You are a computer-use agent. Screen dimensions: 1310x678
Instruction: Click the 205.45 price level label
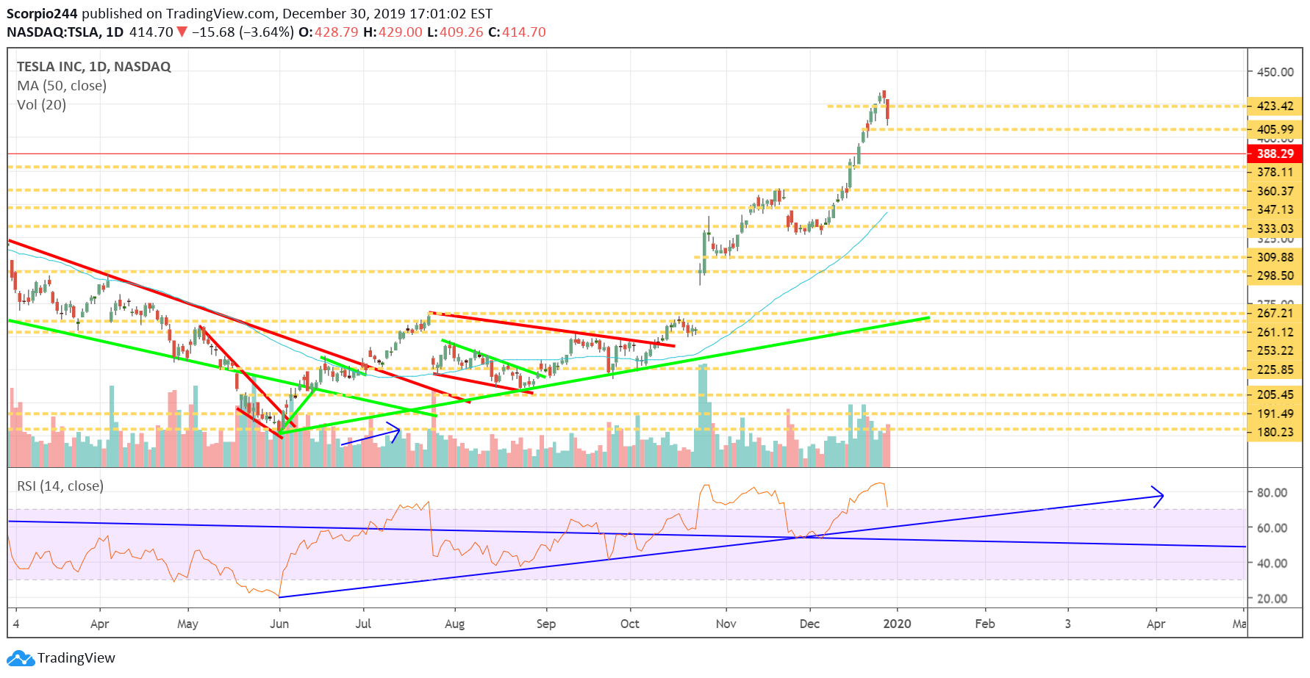1275,395
